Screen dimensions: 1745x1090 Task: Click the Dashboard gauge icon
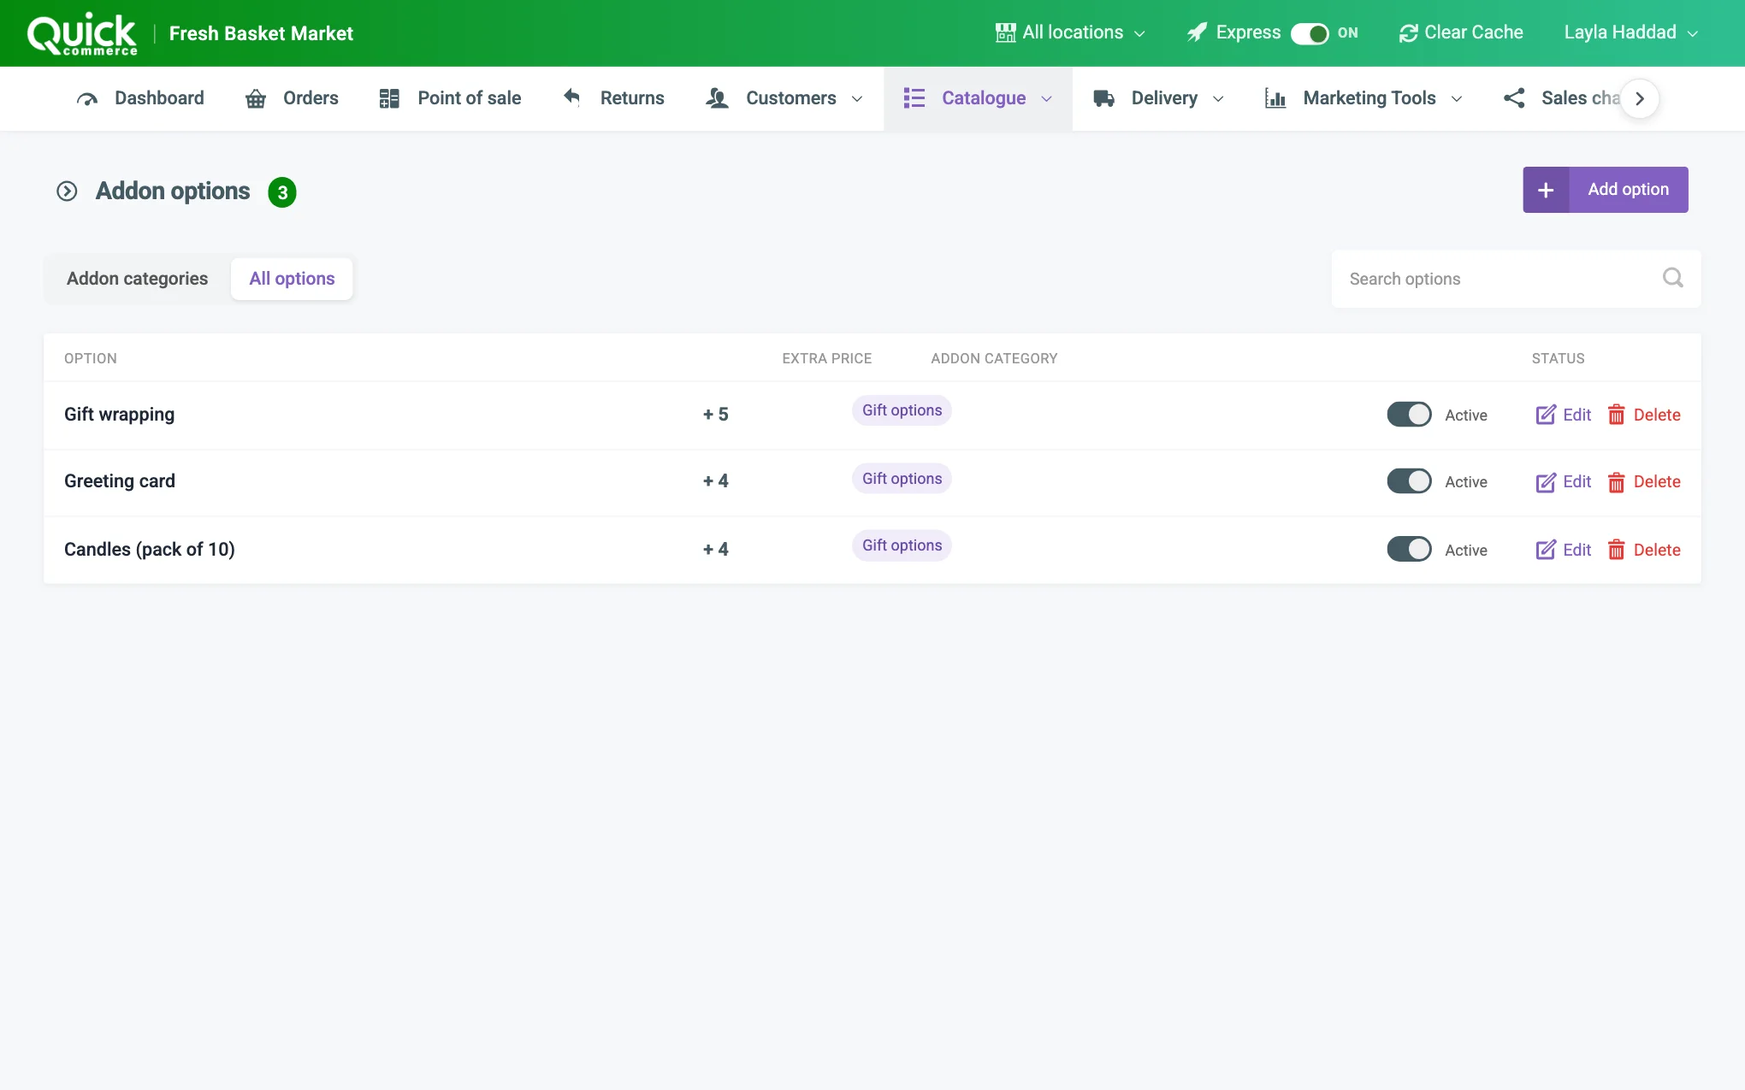pyautogui.click(x=86, y=99)
